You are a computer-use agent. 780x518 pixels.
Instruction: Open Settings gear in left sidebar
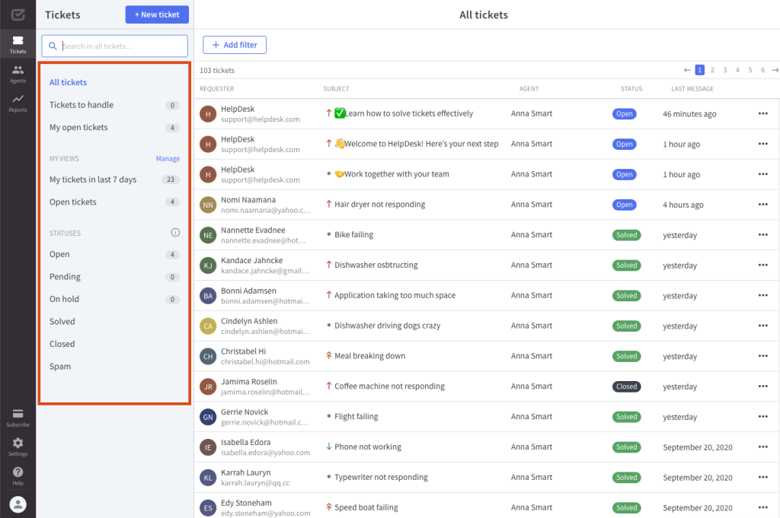[x=18, y=446]
